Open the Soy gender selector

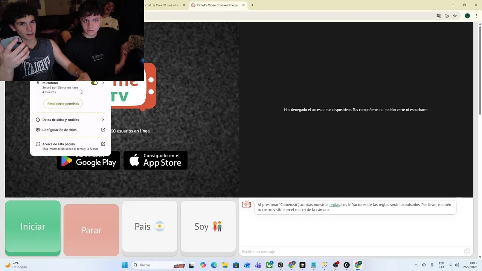(x=208, y=226)
